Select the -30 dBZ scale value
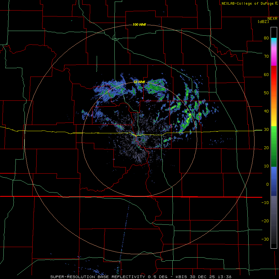The width and height of the screenshot is (279, 279). click(x=265, y=239)
